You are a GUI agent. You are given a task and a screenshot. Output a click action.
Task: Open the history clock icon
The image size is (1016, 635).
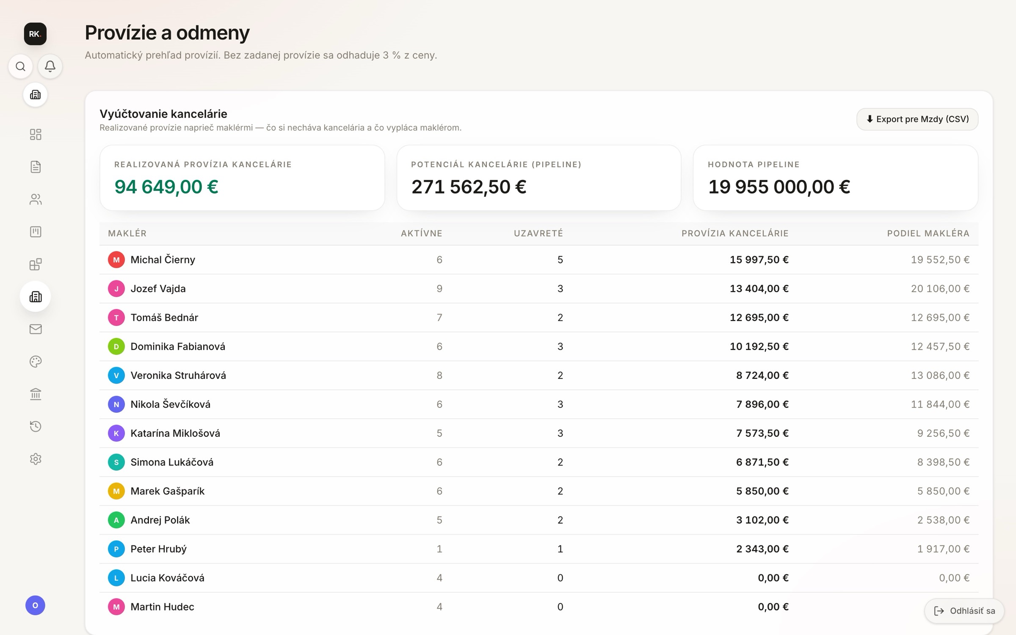pyautogui.click(x=36, y=426)
